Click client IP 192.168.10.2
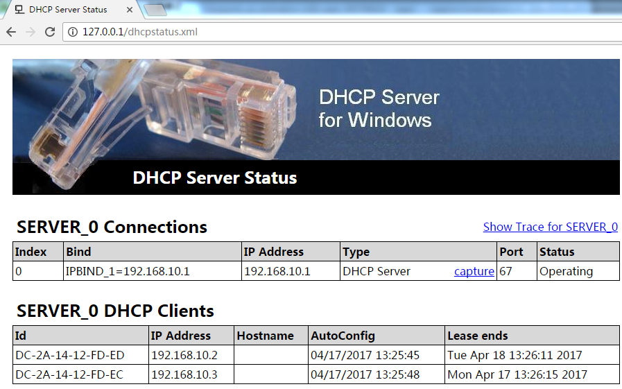 [x=191, y=355]
